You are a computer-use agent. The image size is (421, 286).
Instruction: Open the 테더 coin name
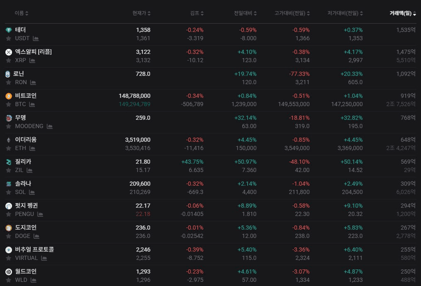(20, 30)
